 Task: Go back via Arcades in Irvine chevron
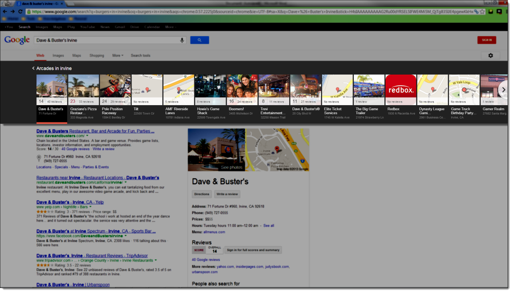tap(33, 68)
